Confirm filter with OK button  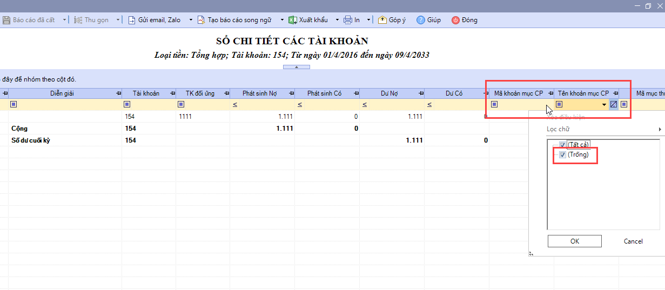coord(574,241)
